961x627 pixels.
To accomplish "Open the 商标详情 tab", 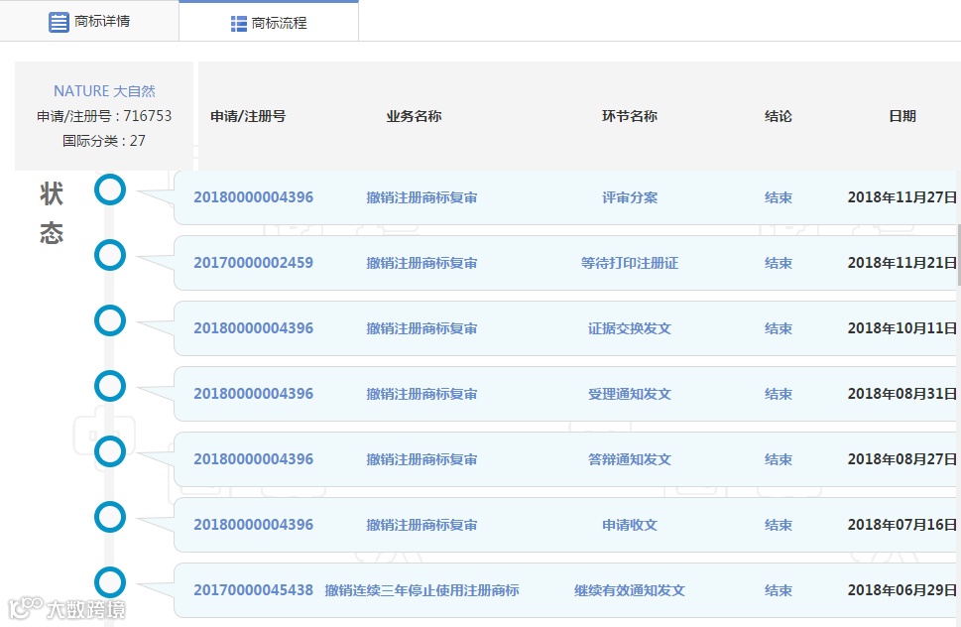I will click(89, 22).
